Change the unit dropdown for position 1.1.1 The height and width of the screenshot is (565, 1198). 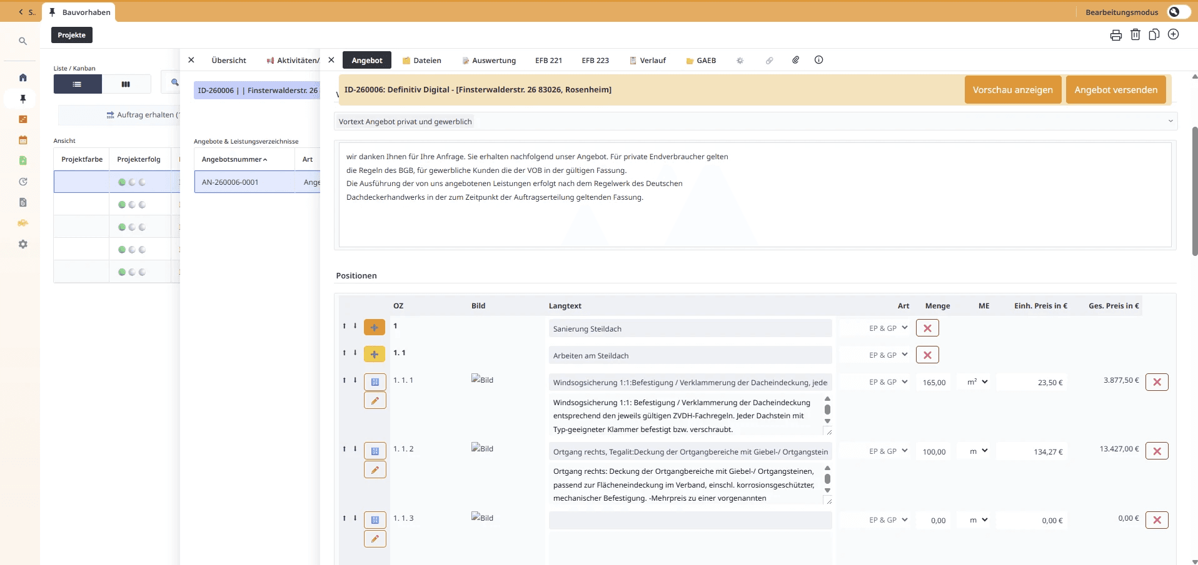click(975, 381)
